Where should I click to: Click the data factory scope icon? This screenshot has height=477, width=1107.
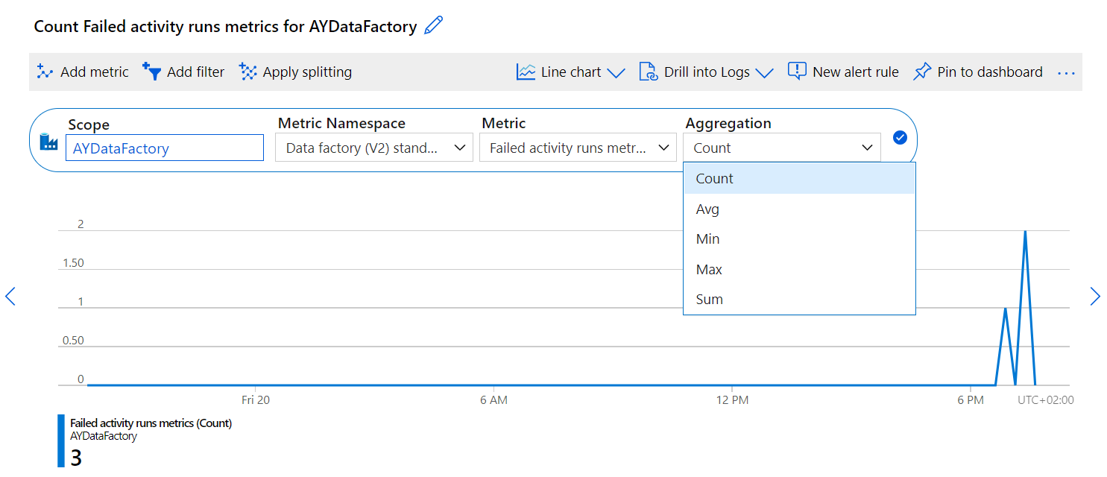[x=49, y=142]
